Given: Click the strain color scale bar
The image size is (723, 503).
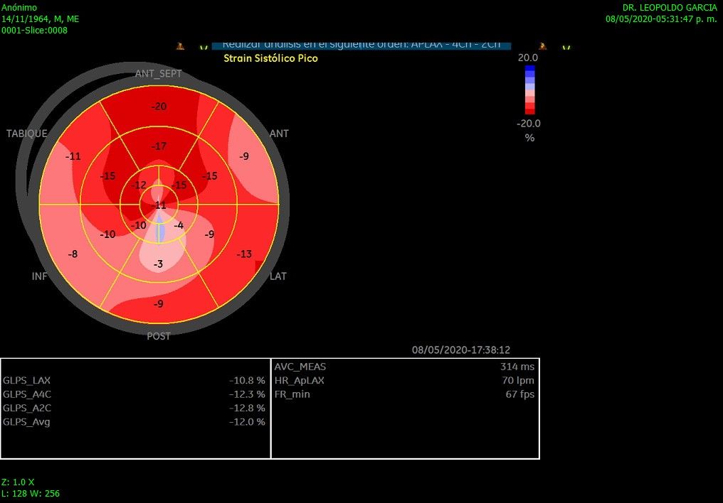Looking at the screenshot, I should pos(529,90).
